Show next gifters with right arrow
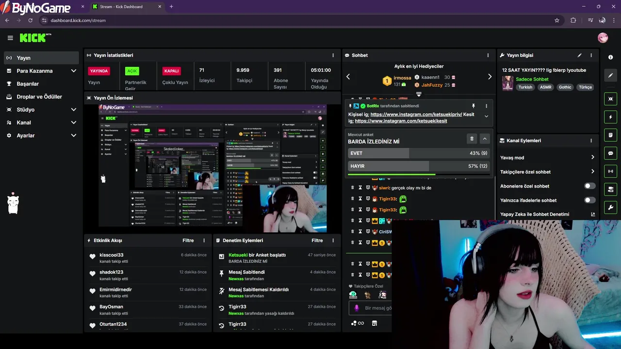 490,77
